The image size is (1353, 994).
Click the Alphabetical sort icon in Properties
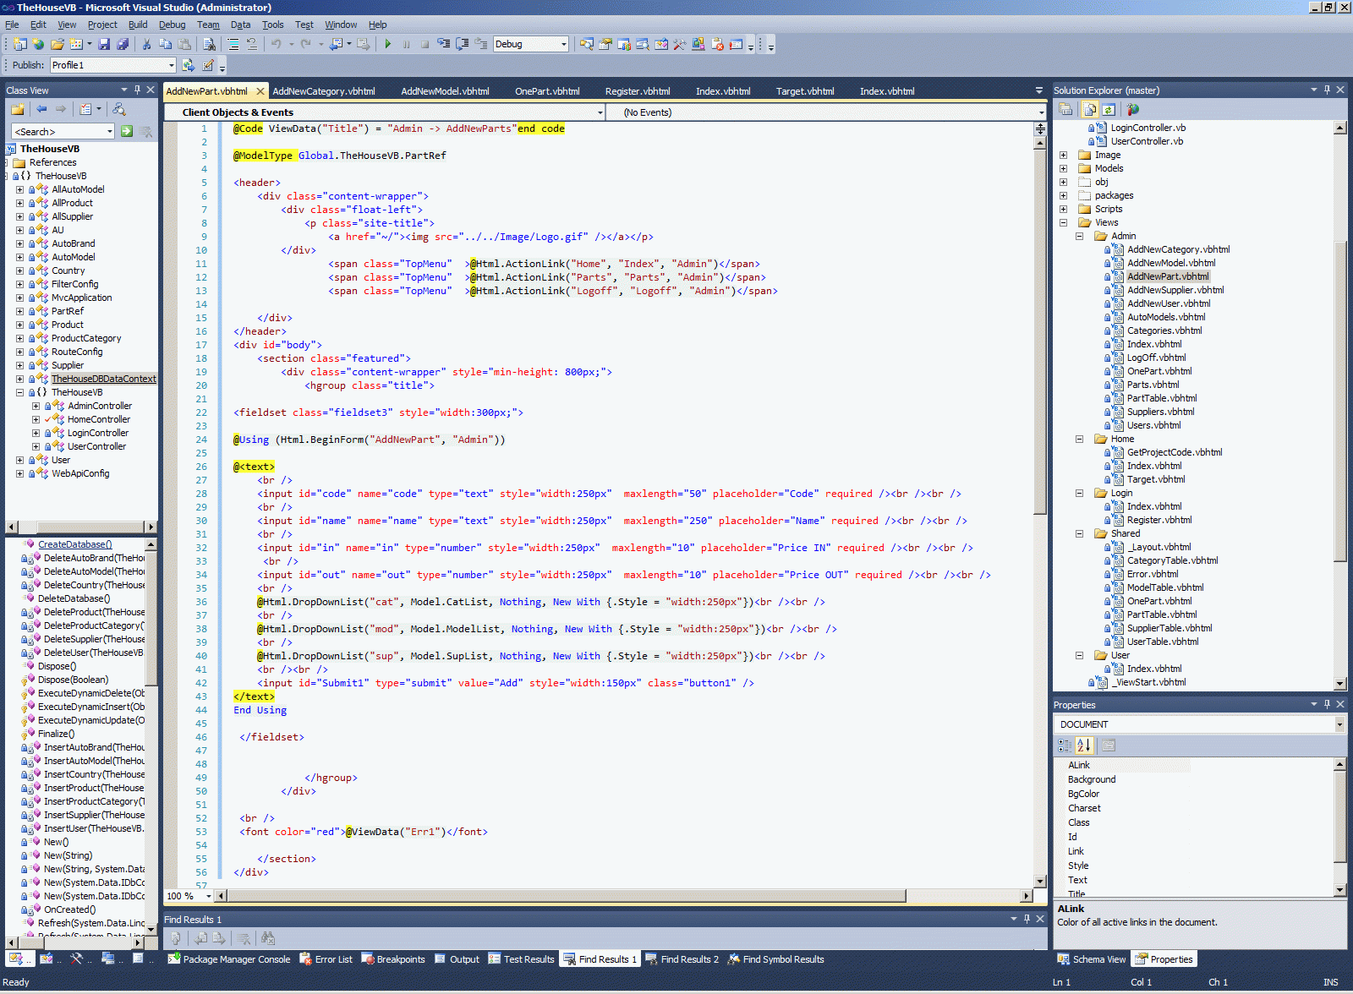point(1083,745)
